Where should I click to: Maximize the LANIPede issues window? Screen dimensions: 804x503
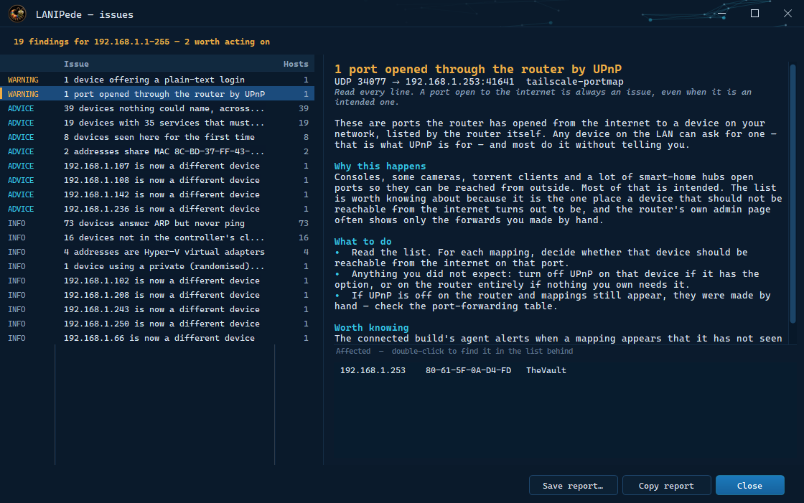coord(754,14)
